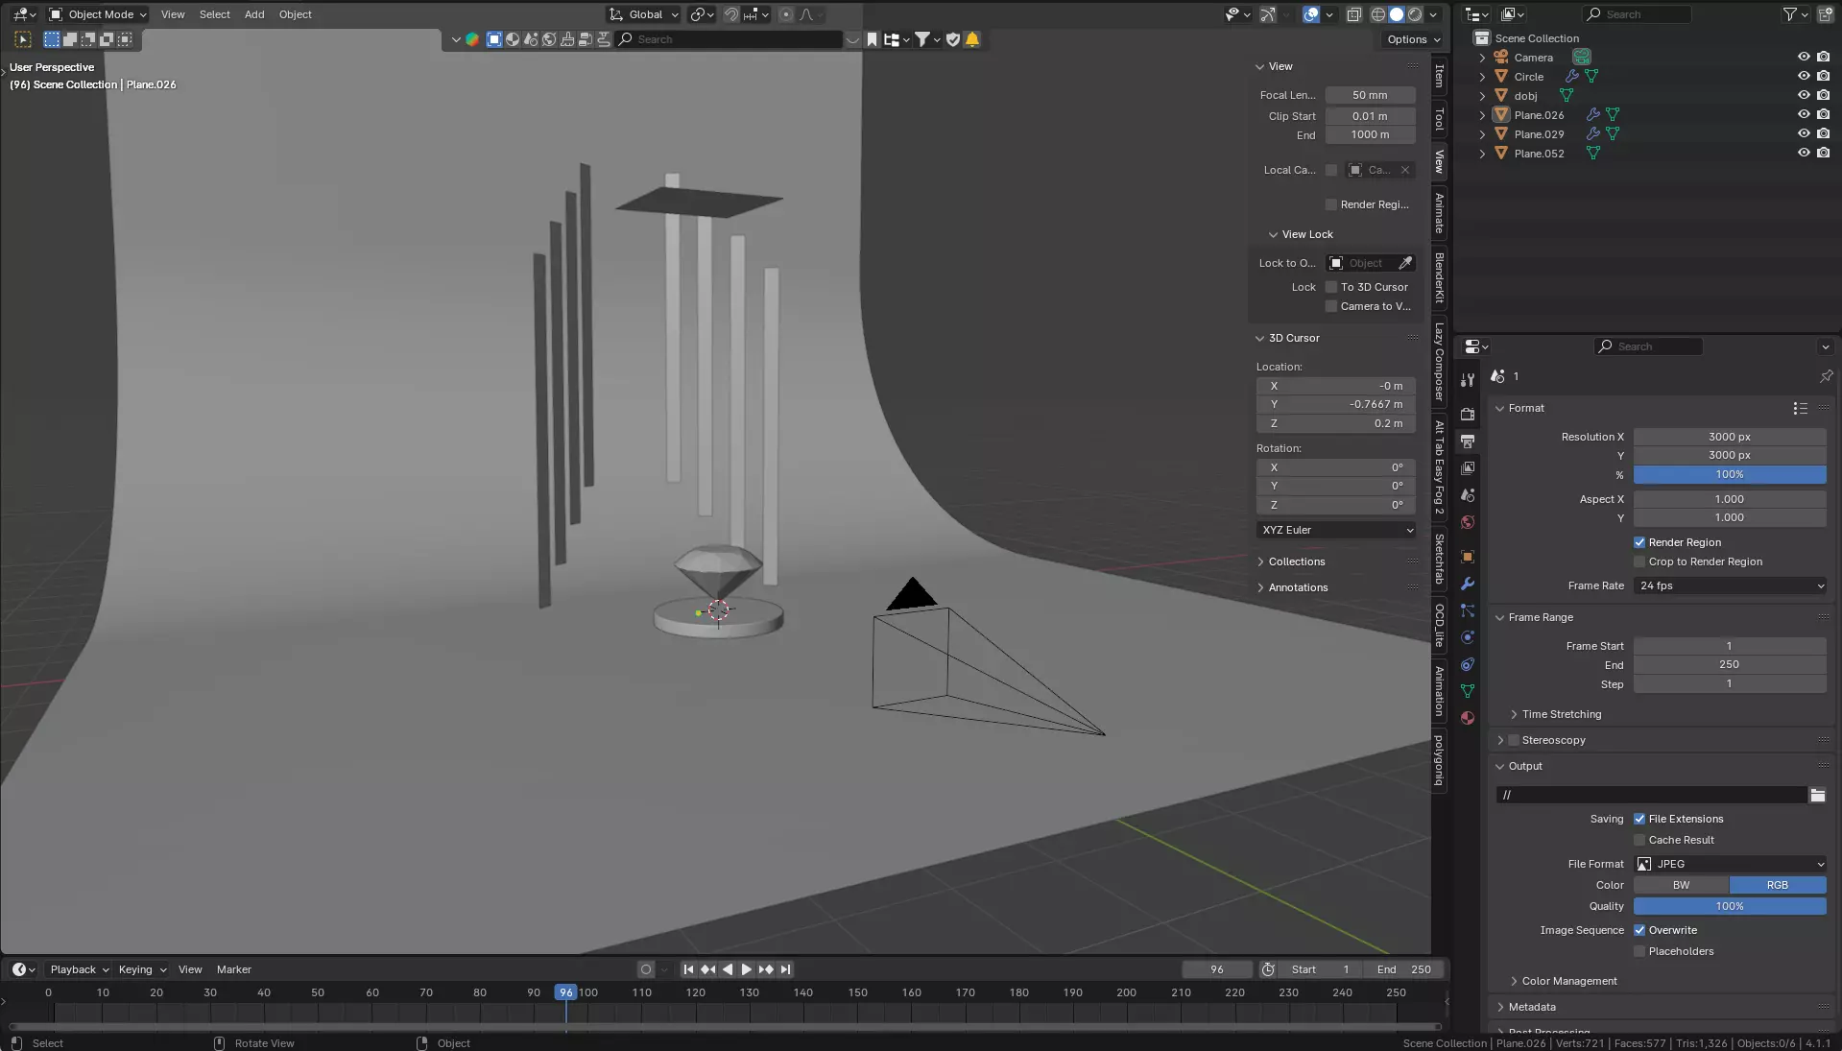Open the Global transform orientation dropdown
The image size is (1842, 1051).
[644, 14]
